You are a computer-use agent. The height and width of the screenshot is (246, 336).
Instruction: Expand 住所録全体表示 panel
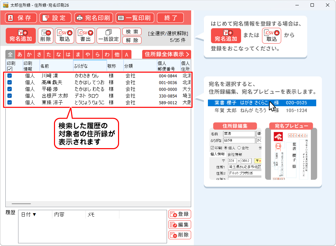[x=166, y=54]
